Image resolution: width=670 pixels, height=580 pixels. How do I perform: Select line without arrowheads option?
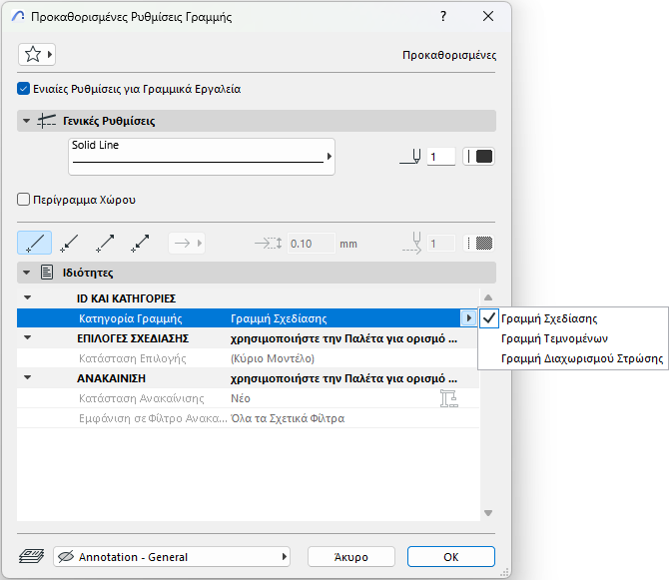pyautogui.click(x=35, y=243)
